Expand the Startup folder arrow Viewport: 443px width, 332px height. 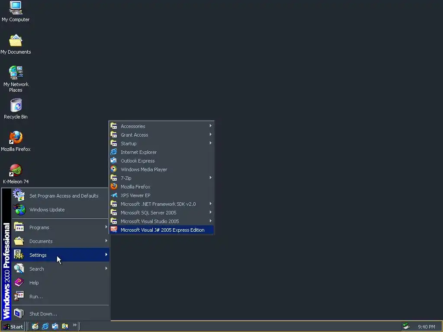click(211, 143)
